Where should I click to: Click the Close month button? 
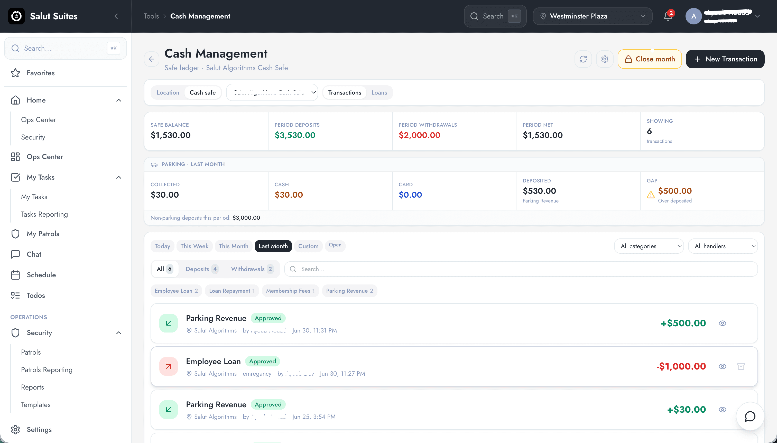click(x=650, y=59)
